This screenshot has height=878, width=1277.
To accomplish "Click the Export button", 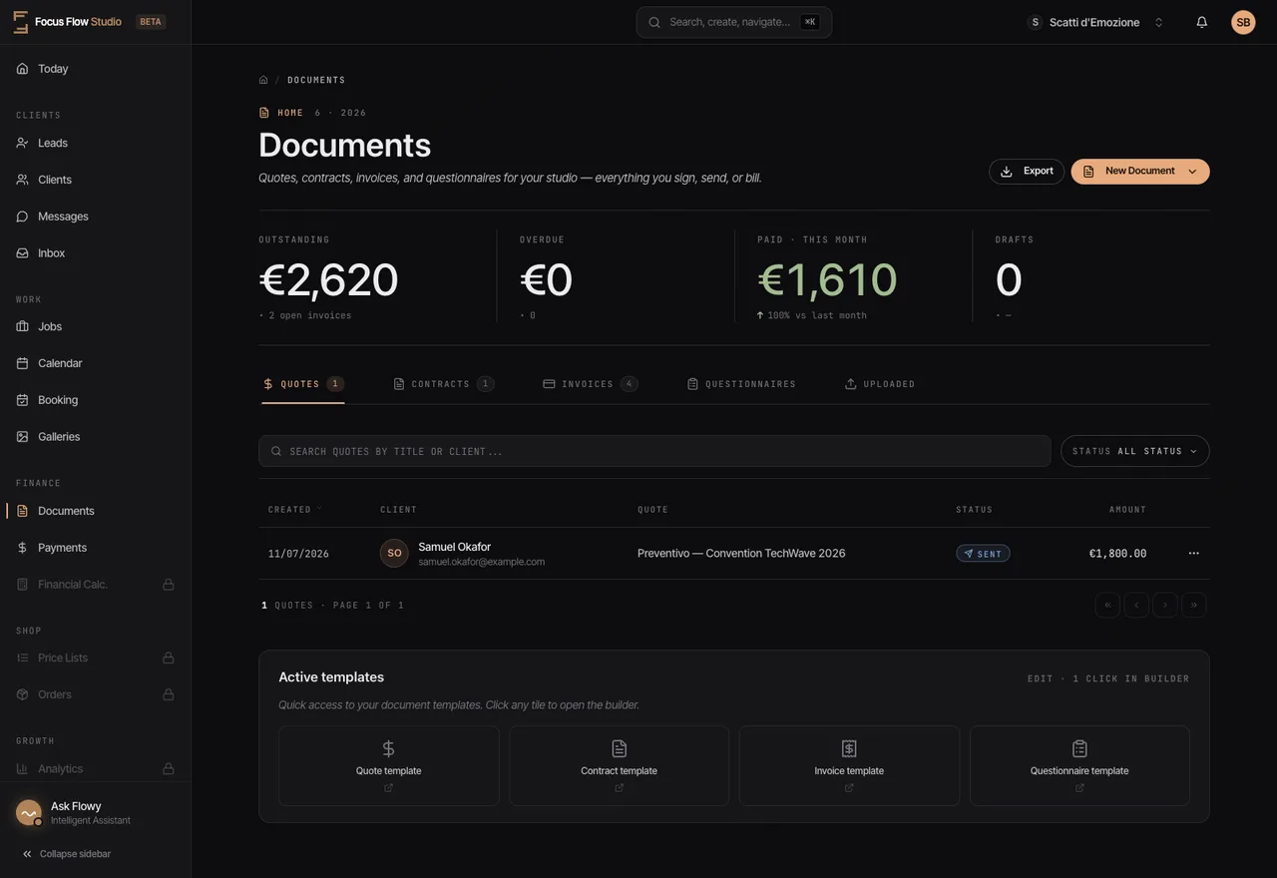I will pyautogui.click(x=1027, y=172).
